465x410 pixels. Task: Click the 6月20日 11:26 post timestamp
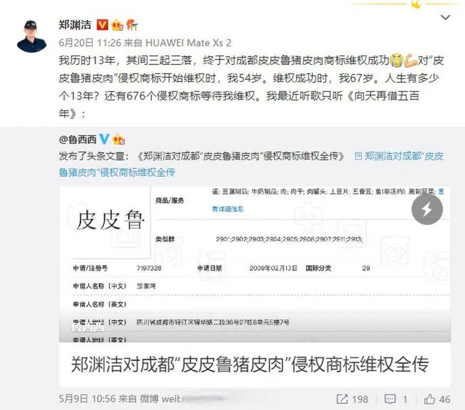tap(90, 43)
